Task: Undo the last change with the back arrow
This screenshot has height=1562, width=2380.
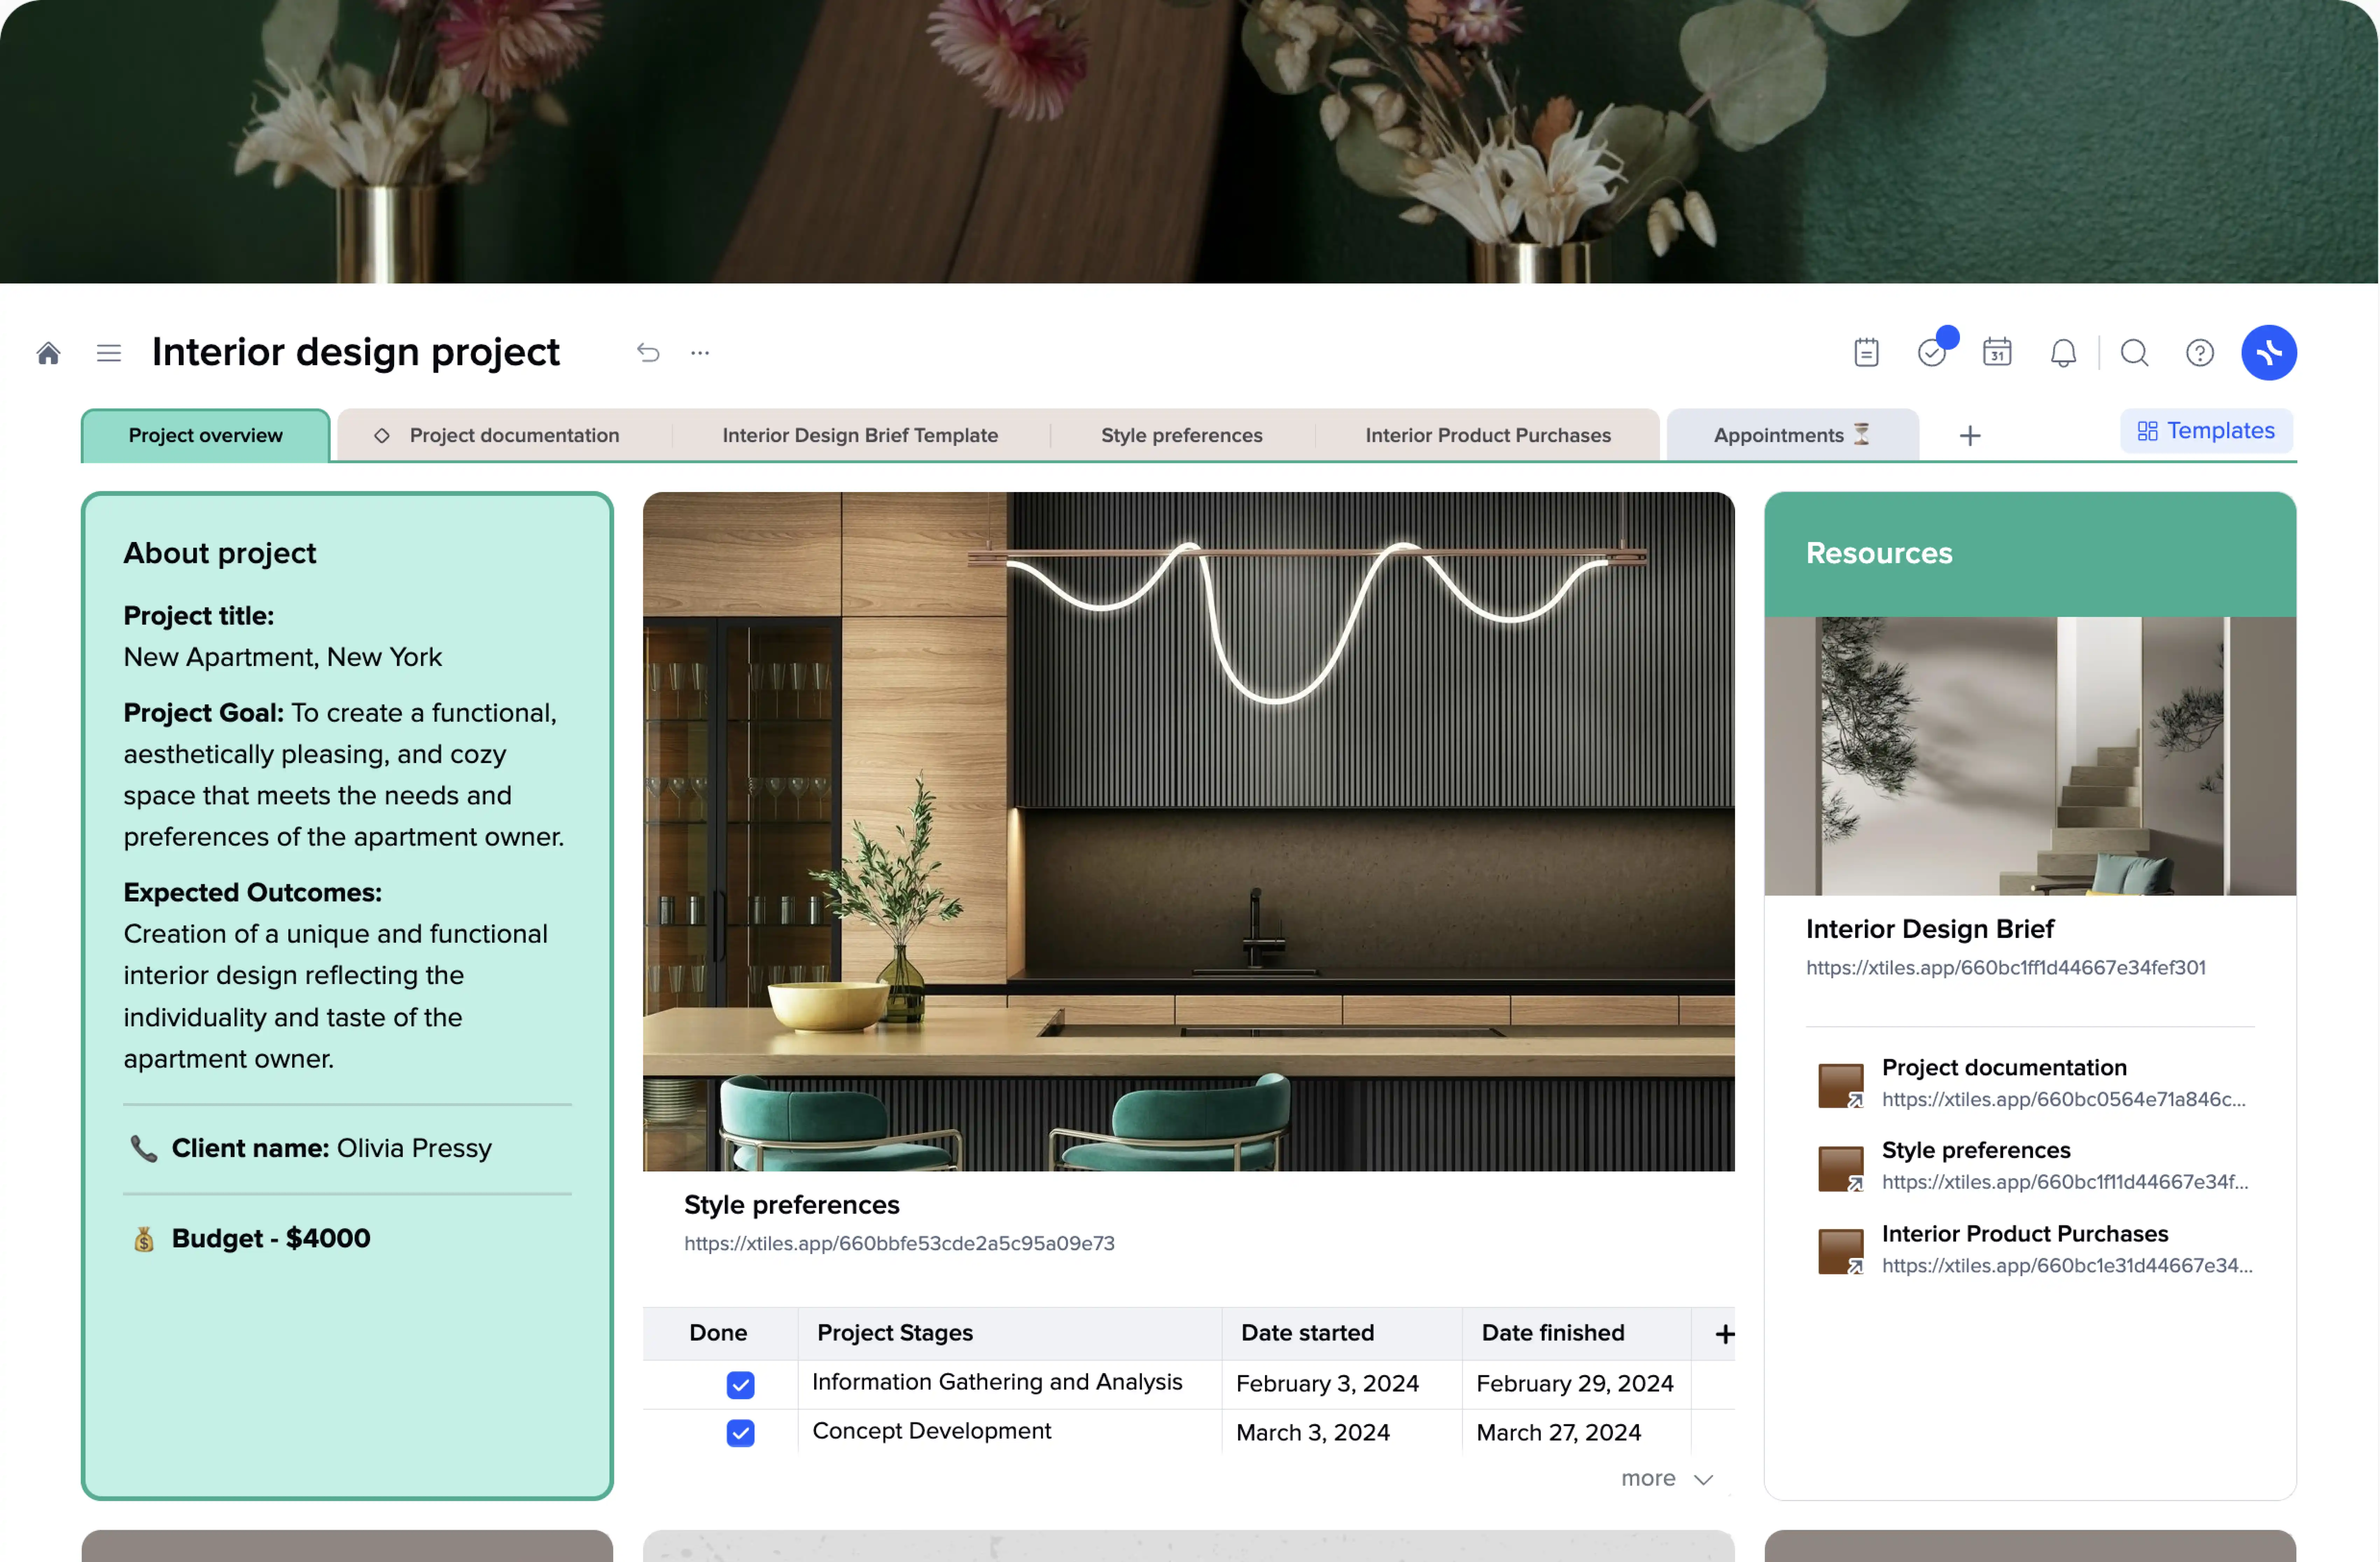Action: click(648, 352)
